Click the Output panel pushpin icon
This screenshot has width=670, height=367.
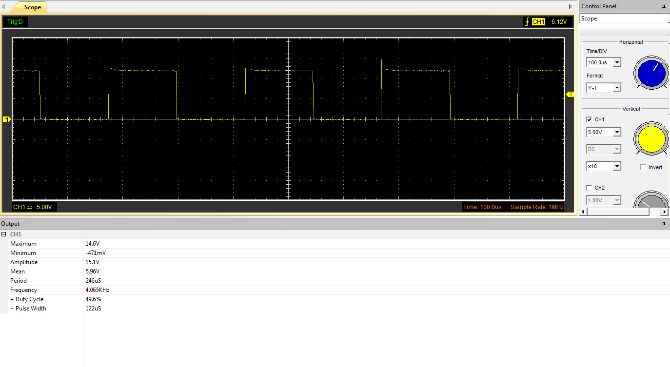664,224
